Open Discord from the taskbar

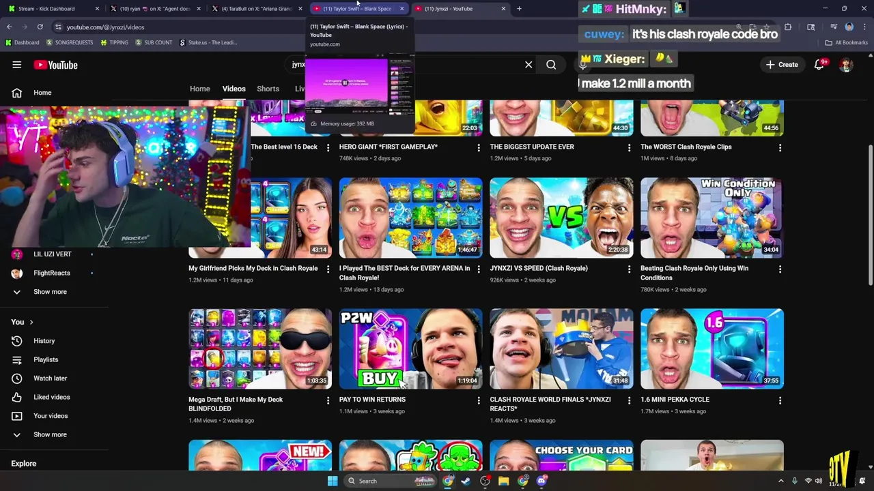click(541, 481)
